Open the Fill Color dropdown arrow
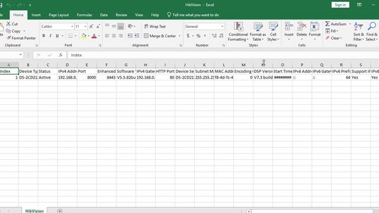The height and width of the screenshot is (213, 379). click(x=89, y=35)
